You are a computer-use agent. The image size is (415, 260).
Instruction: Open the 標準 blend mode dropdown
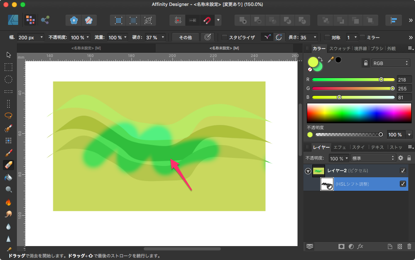click(373, 158)
